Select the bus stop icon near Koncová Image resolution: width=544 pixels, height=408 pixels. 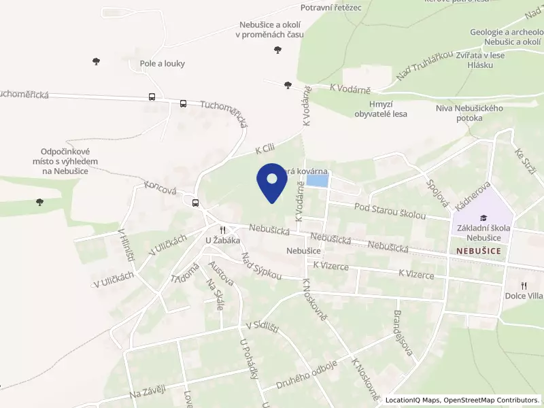click(x=195, y=203)
